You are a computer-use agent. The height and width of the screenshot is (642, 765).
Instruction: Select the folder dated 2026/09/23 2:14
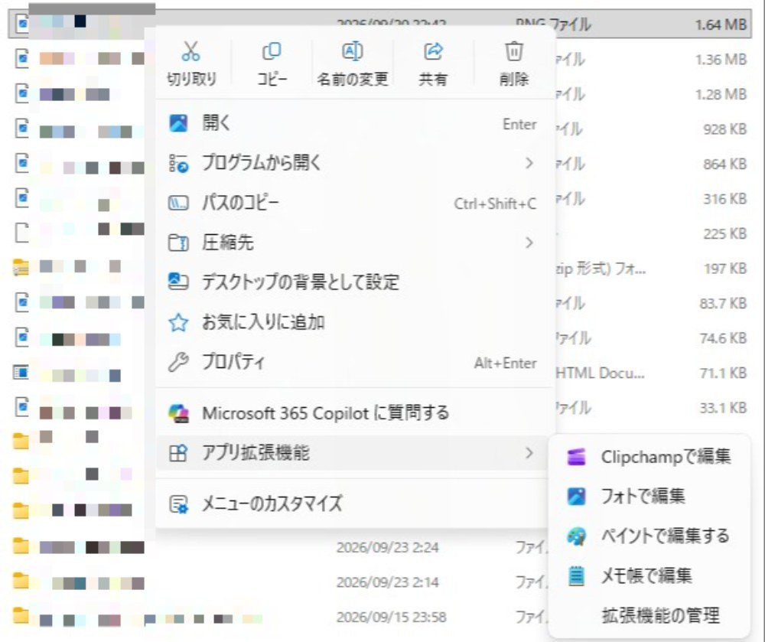(379, 582)
